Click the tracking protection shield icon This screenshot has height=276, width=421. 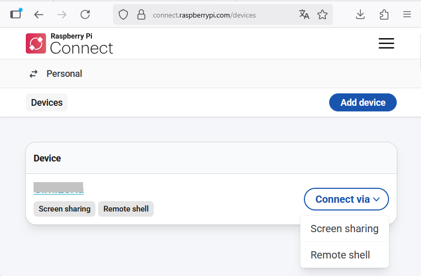pos(123,14)
